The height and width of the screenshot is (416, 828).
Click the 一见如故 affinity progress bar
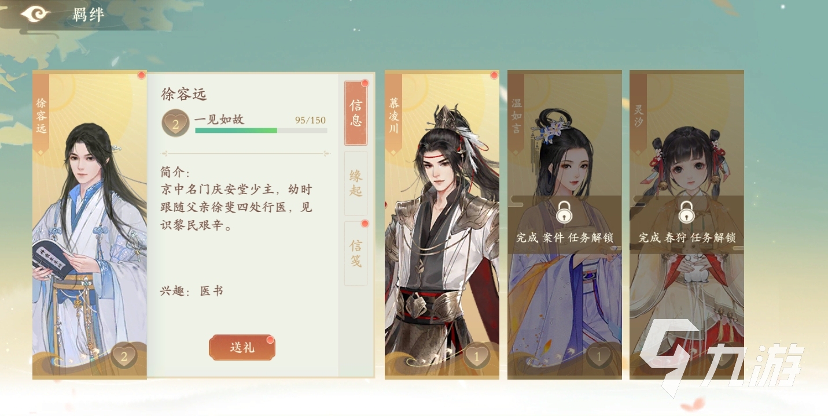[261, 131]
